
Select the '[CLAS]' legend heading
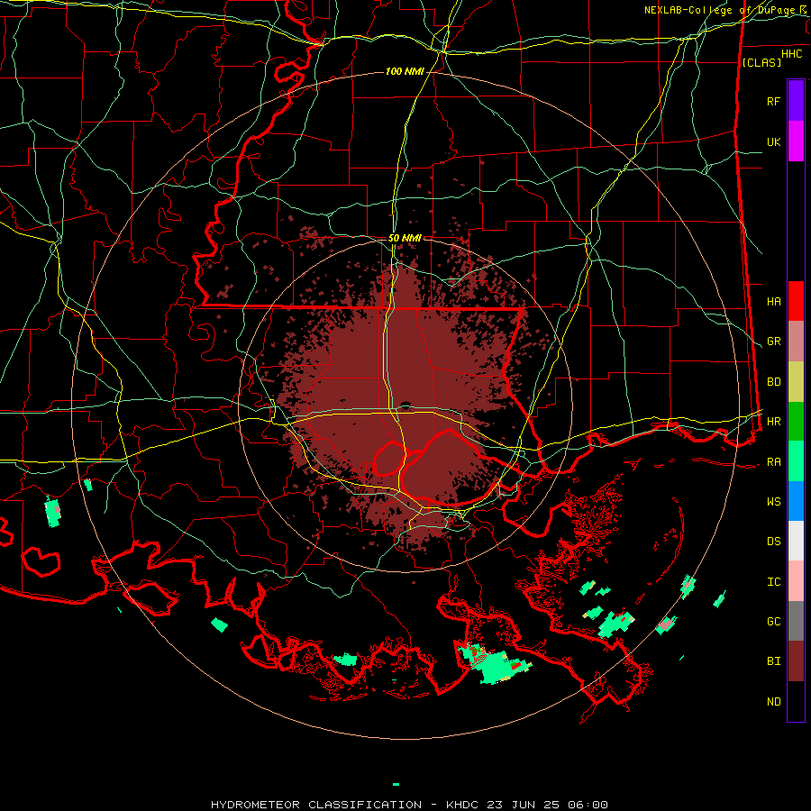tap(761, 63)
